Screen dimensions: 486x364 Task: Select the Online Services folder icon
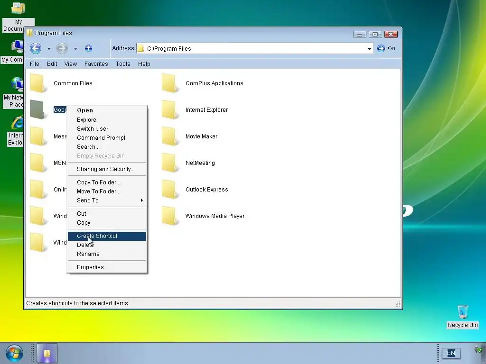(x=38, y=190)
